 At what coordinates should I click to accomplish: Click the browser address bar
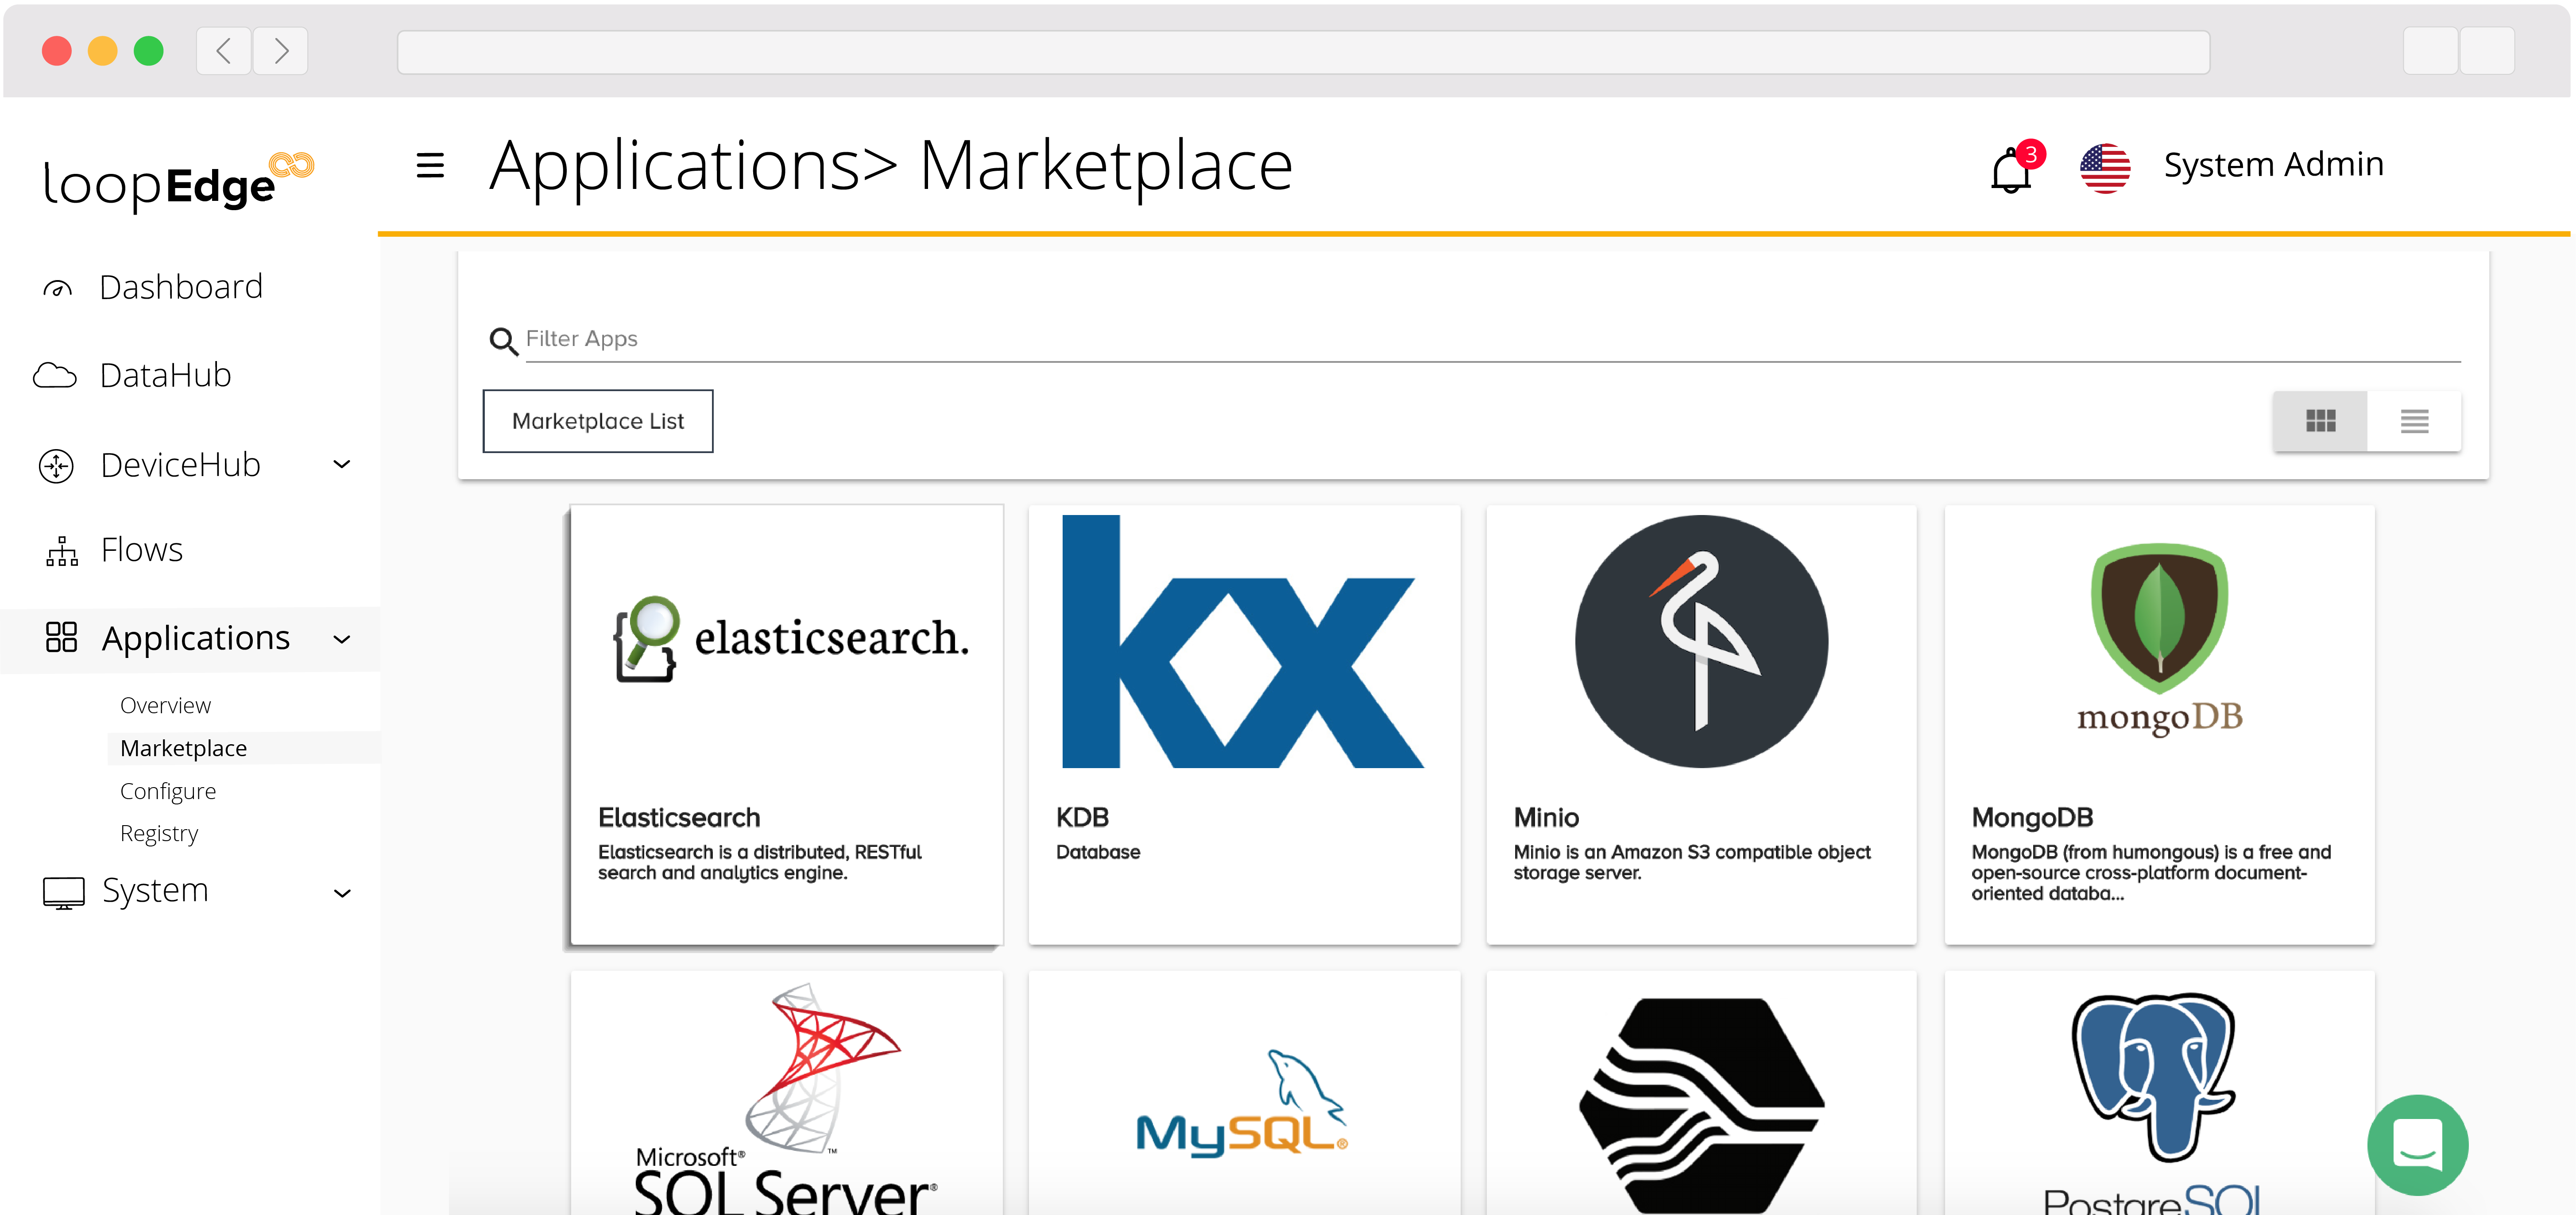coord(1303,52)
